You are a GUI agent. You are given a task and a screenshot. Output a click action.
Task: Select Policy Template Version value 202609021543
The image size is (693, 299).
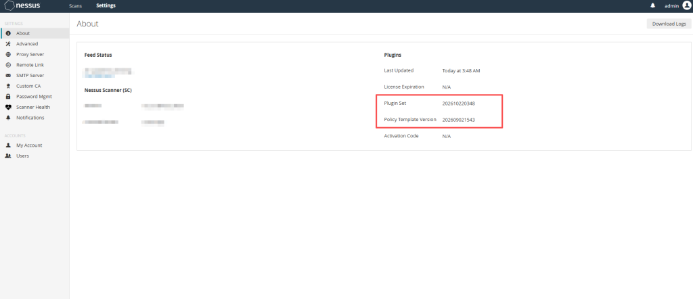[x=458, y=120]
